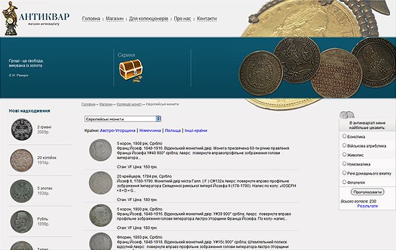
Task: Expand the Європейські монети dropdown
Action: tap(123, 118)
